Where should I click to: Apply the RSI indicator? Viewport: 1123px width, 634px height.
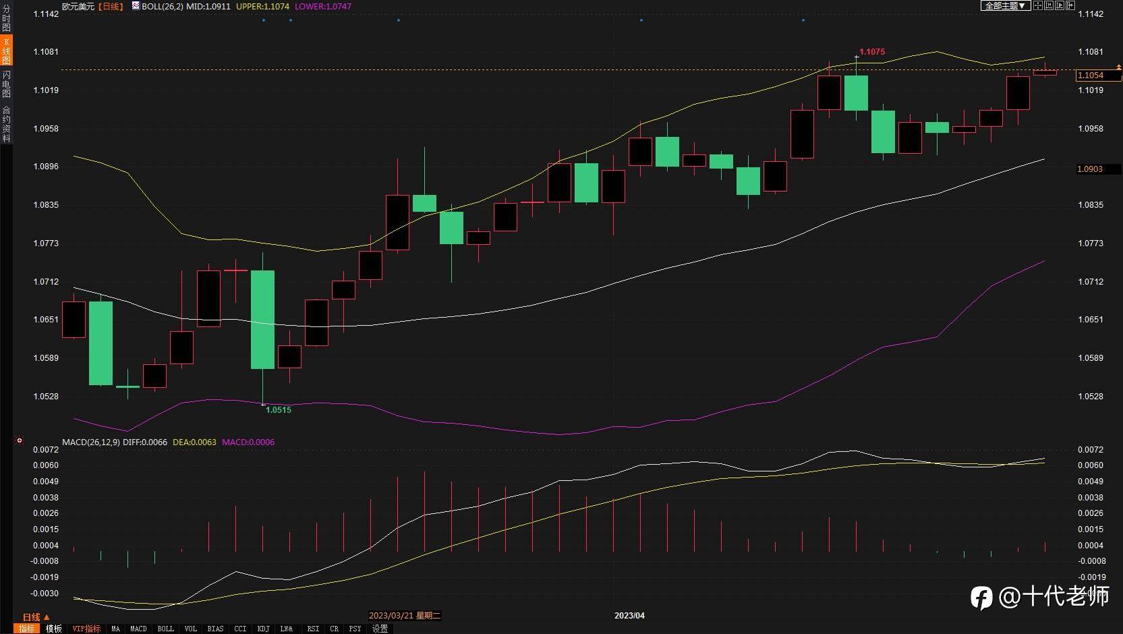[313, 629]
